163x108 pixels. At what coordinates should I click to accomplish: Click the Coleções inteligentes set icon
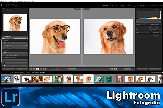[x=7, y=55]
